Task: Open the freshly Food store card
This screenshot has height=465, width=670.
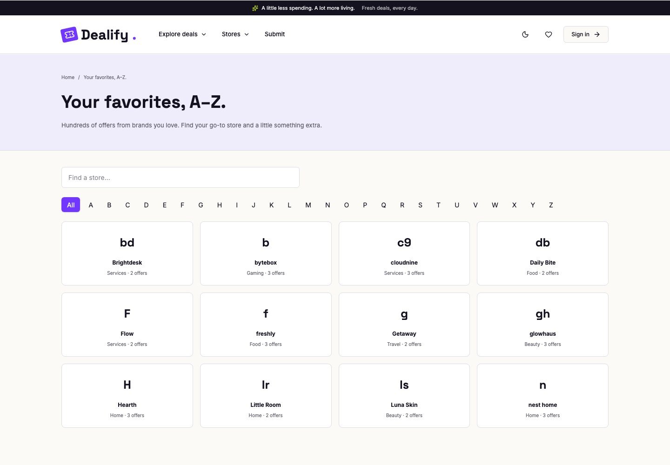Action: click(x=266, y=325)
